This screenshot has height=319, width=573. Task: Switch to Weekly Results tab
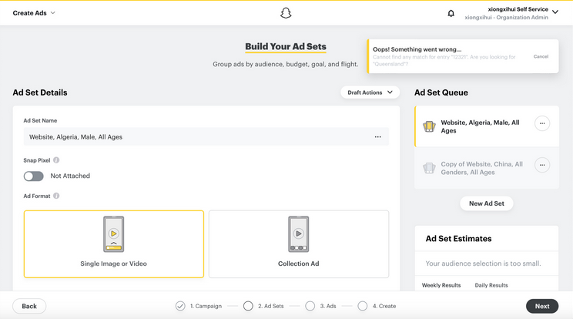click(441, 285)
